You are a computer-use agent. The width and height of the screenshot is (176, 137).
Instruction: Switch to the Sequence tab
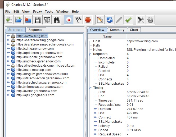point(36,30)
